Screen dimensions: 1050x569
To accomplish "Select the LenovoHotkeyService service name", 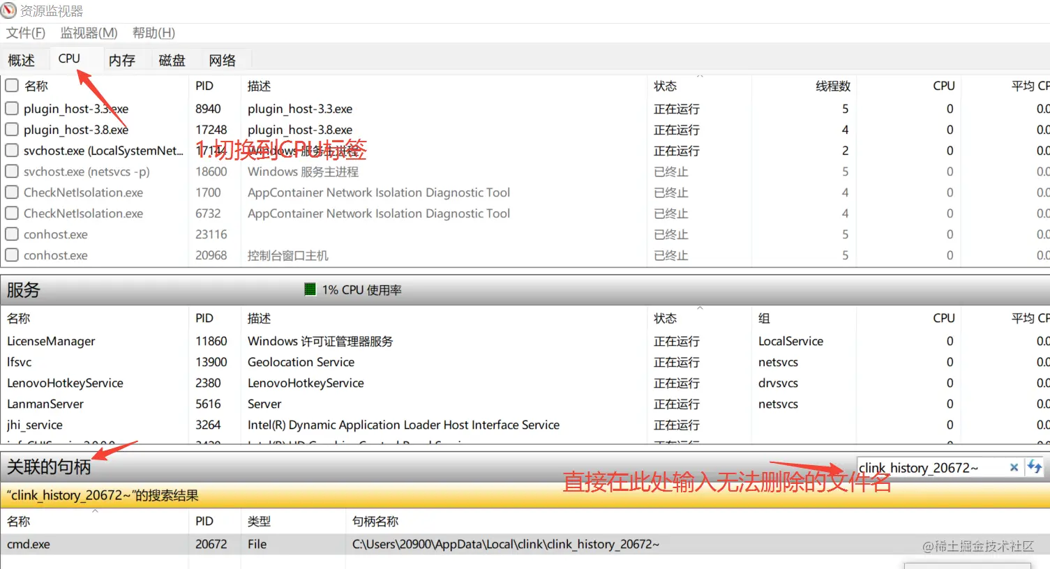I will 65,383.
